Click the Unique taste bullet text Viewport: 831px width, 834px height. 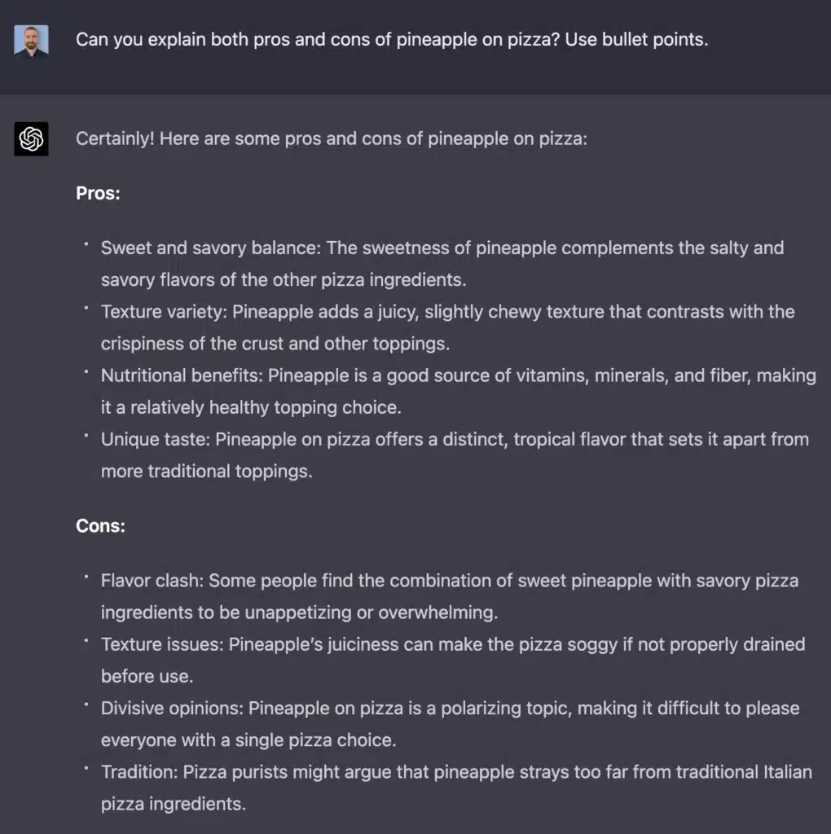pos(455,455)
